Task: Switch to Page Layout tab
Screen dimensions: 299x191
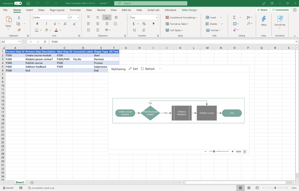Action: tap(57, 10)
